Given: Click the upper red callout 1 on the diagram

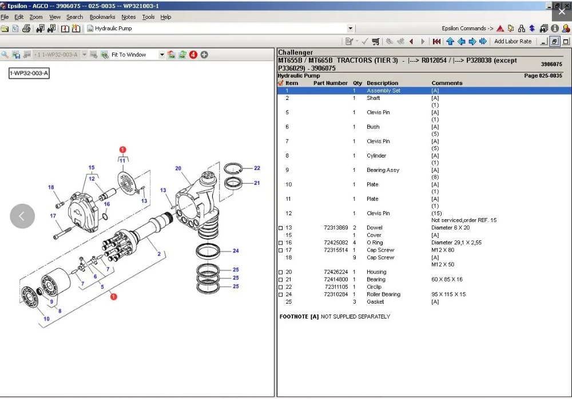Looking at the screenshot, I should [122, 150].
